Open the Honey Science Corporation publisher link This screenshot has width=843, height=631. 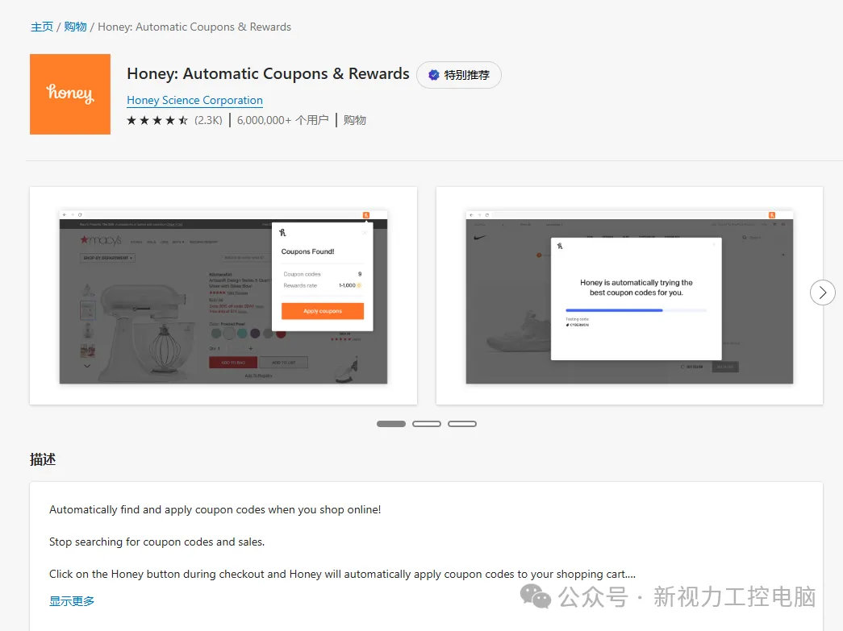pyautogui.click(x=194, y=101)
